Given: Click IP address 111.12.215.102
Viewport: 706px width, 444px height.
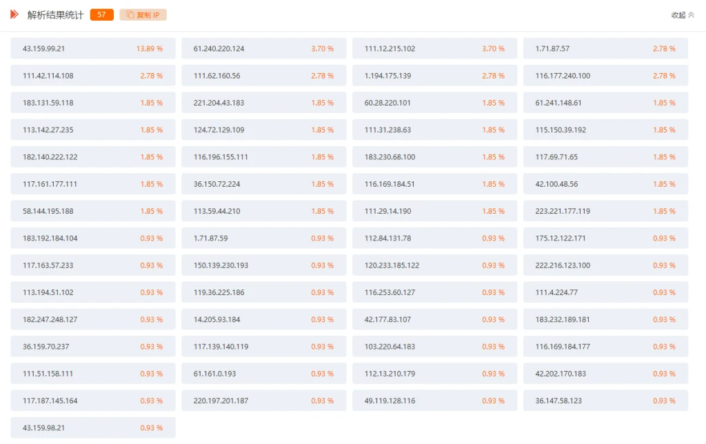Looking at the screenshot, I should (390, 49).
